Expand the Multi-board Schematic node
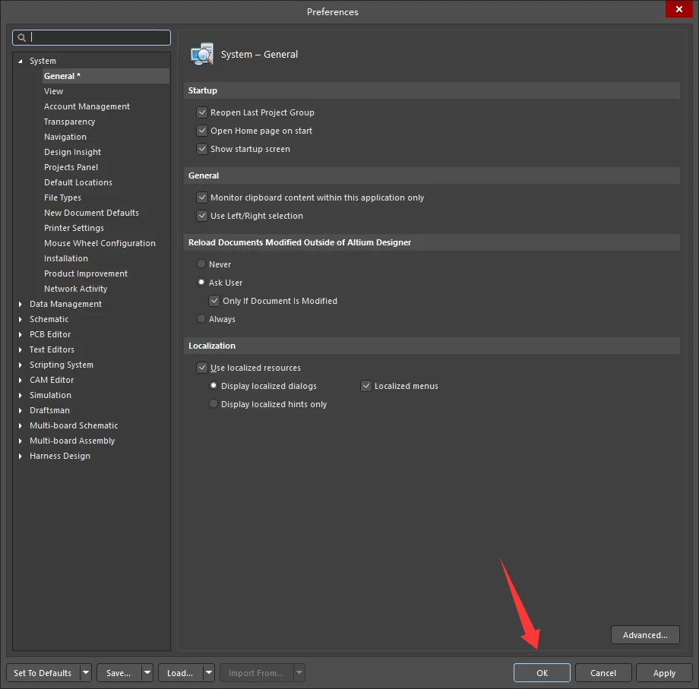 (20, 425)
